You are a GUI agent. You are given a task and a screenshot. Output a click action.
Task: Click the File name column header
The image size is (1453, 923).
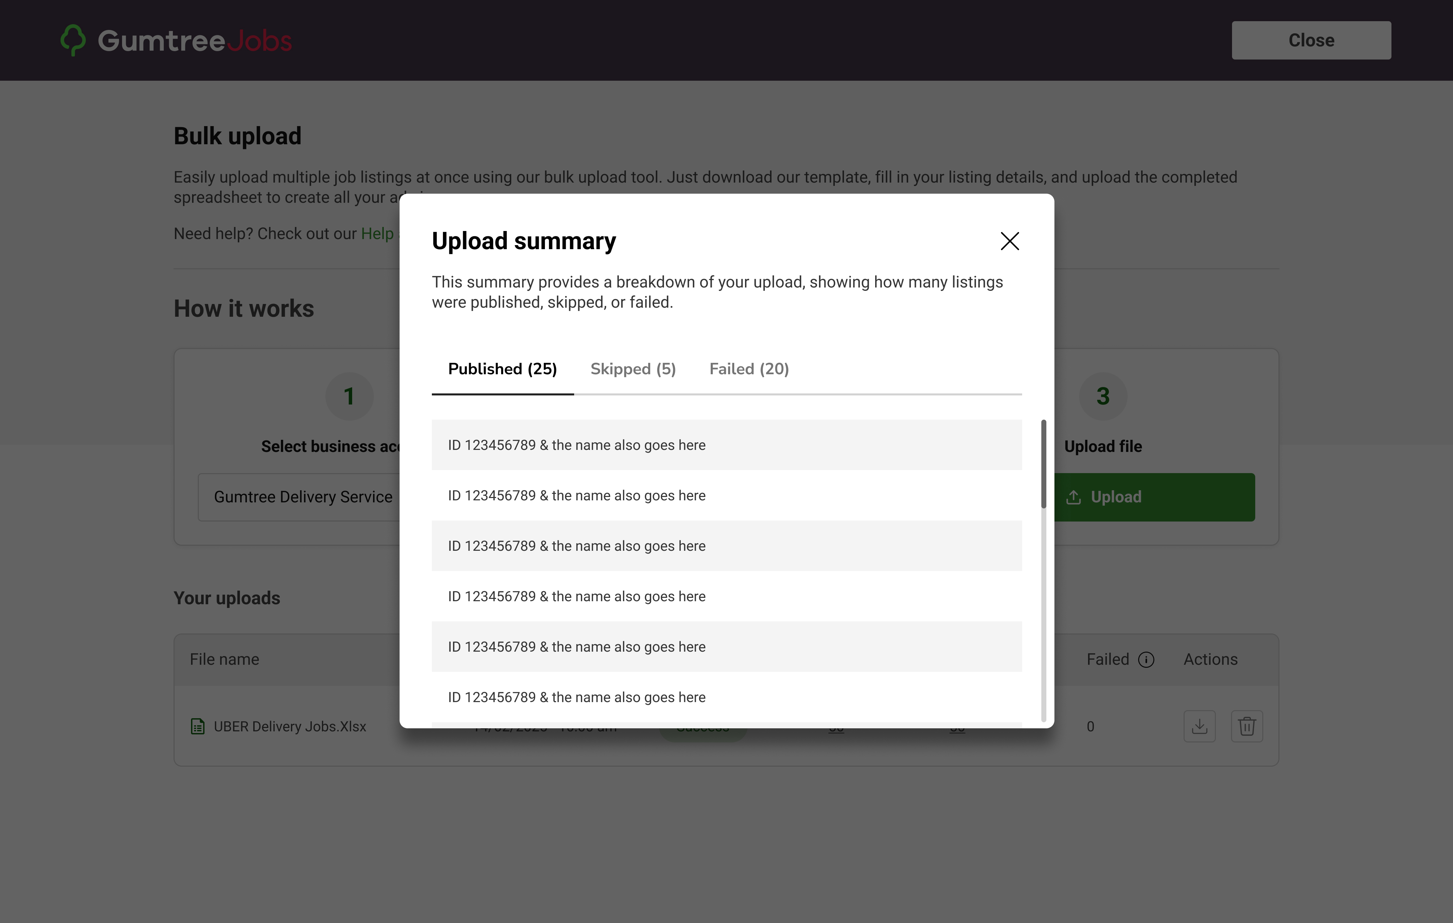click(224, 659)
